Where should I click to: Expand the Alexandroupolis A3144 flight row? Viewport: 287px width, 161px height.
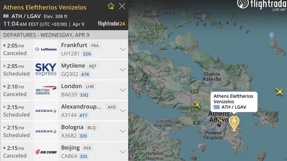[64, 111]
